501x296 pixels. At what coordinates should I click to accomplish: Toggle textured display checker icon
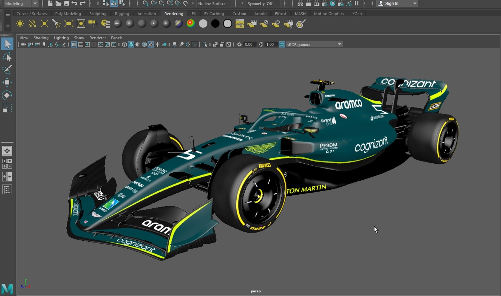tap(151, 44)
